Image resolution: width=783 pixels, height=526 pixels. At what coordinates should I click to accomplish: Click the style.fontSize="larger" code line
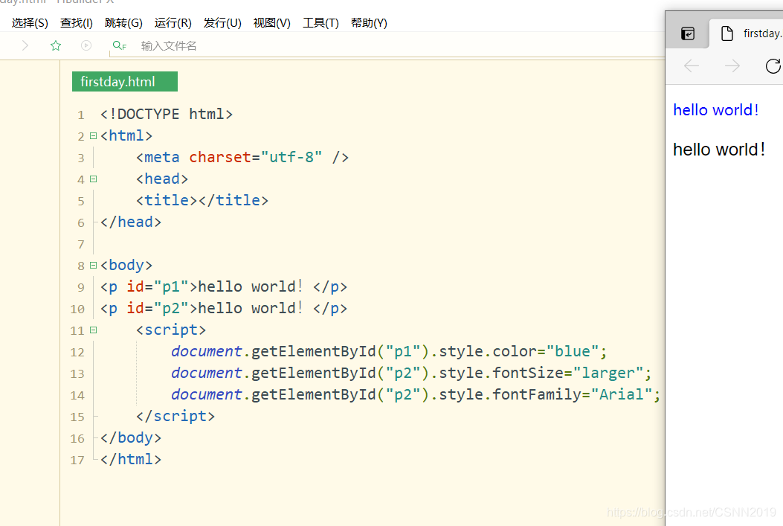tap(411, 373)
